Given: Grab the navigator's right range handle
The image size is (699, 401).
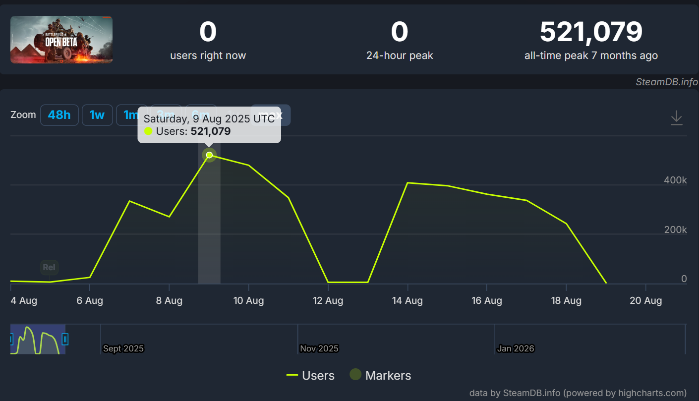Looking at the screenshot, I should [x=65, y=339].
